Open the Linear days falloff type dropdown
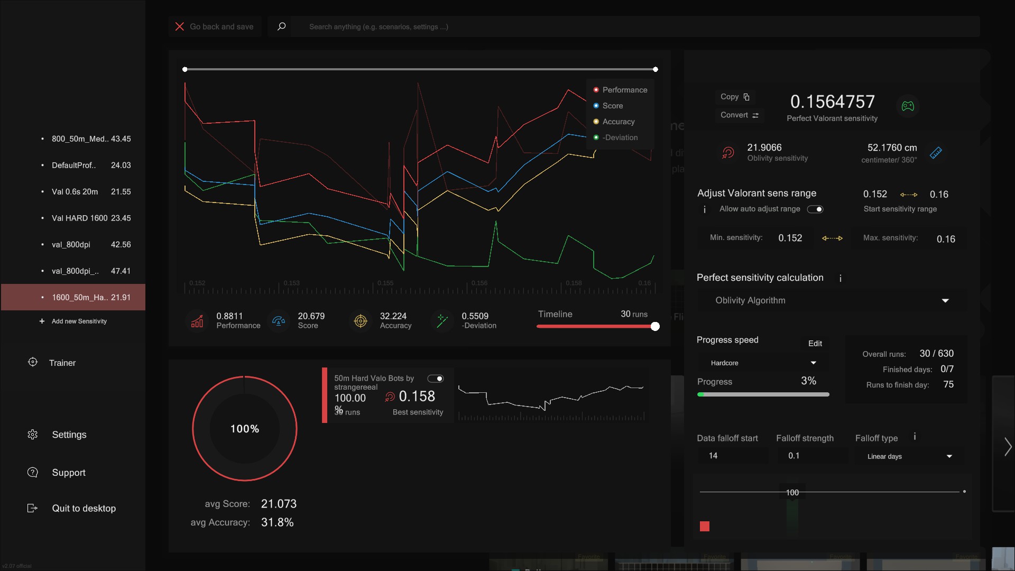Viewport: 1015px width, 571px height. click(x=949, y=456)
